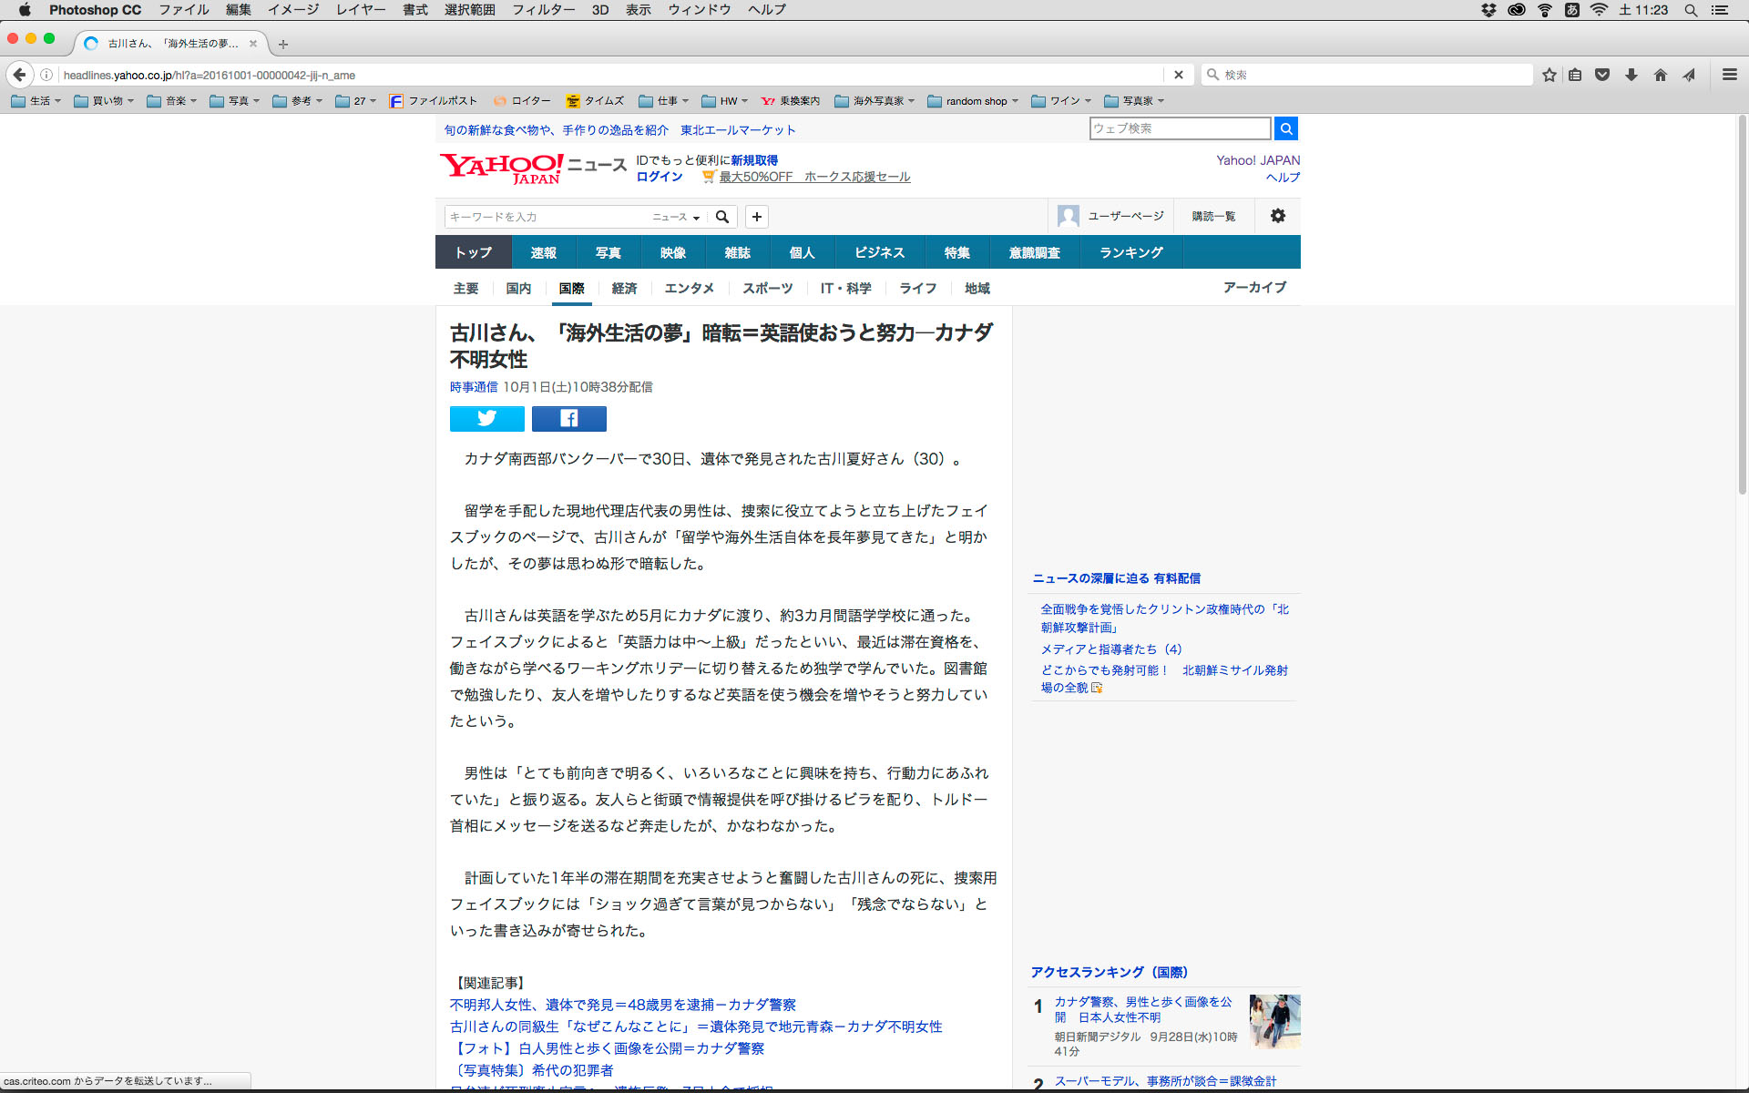Viewport: 1749px width, 1093px height.
Task: Open the downloads arrow icon
Action: click(x=1631, y=75)
